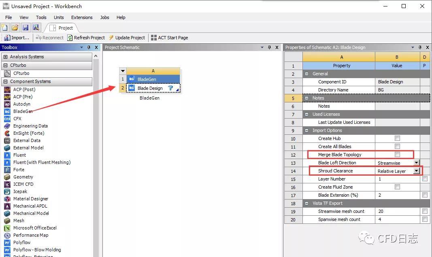The width and height of the screenshot is (432, 257).
Task: Click the Open project folder icon
Action: [15, 28]
